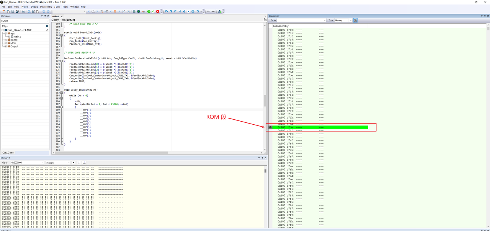The height and width of the screenshot is (231, 490).
Task: Select the Can_Demo workspace tab
Action: 8,153
